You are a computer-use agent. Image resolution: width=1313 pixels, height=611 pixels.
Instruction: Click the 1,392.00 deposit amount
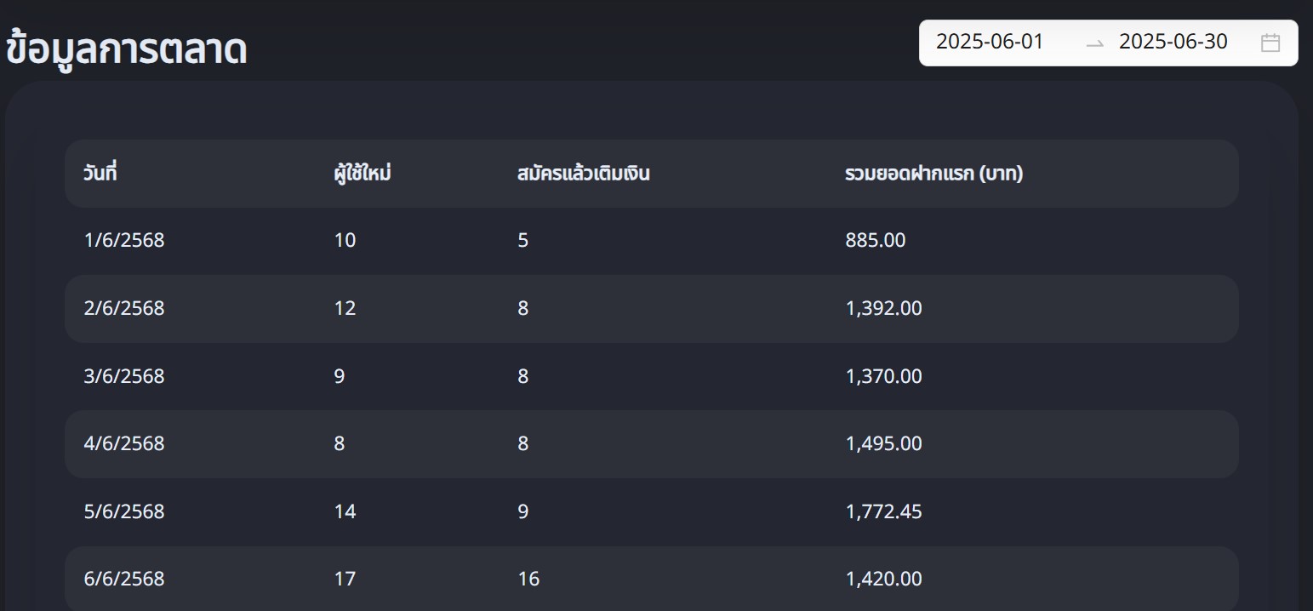883,308
